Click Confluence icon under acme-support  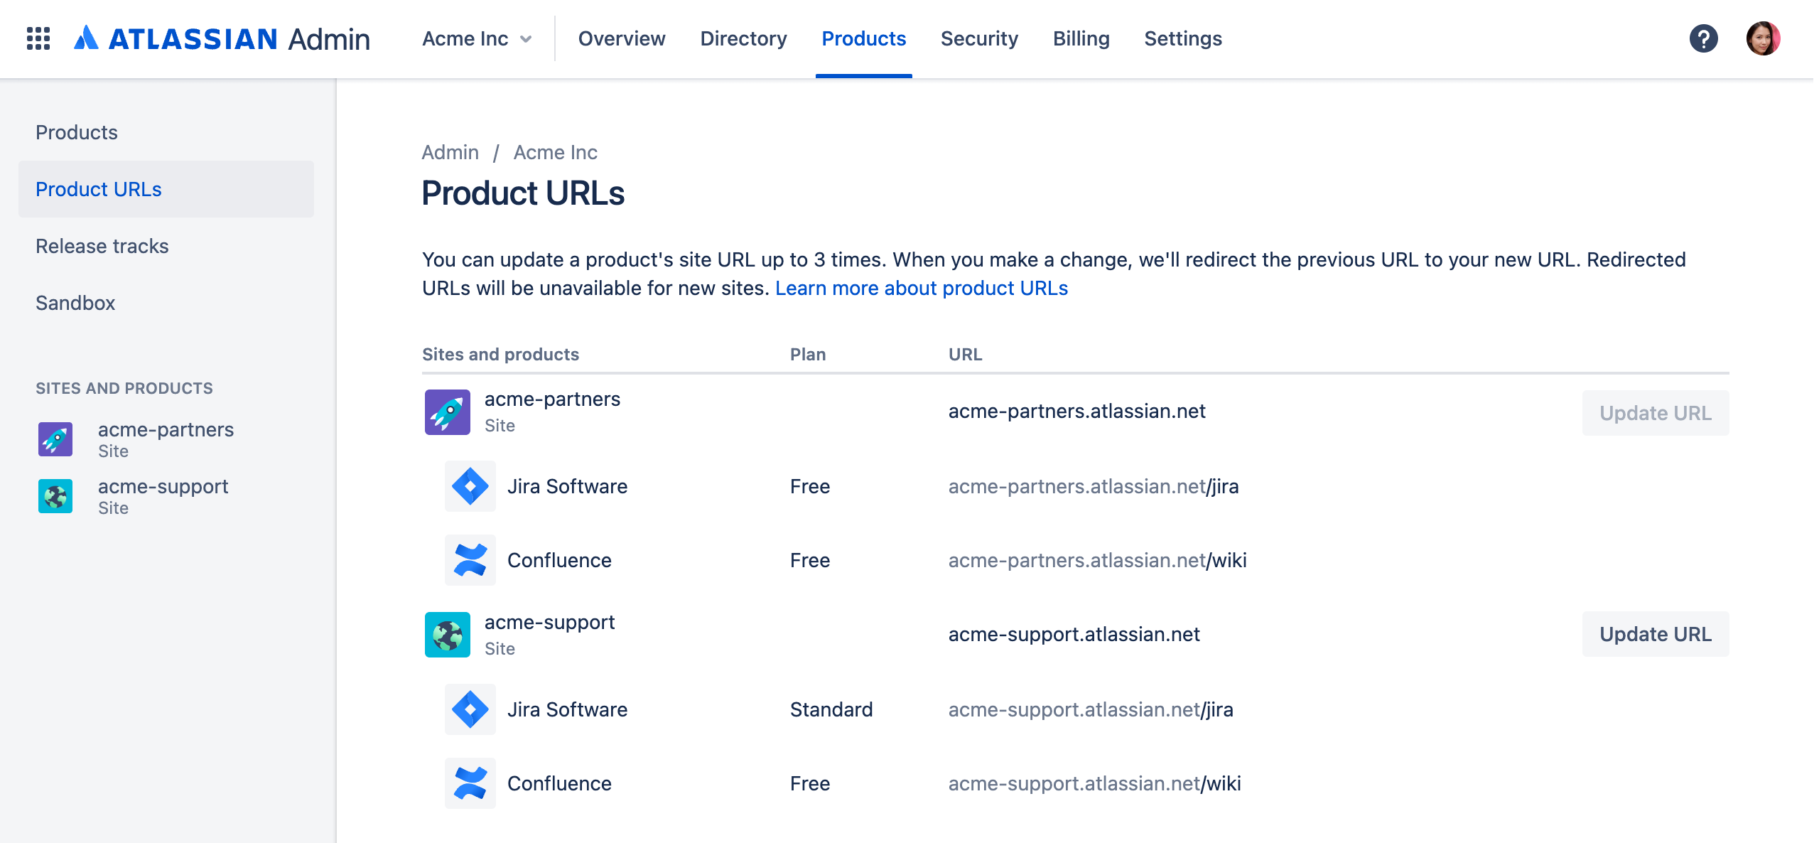point(470,783)
